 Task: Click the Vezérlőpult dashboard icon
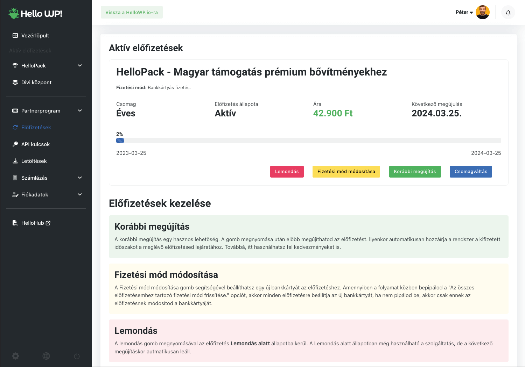pyautogui.click(x=15, y=35)
